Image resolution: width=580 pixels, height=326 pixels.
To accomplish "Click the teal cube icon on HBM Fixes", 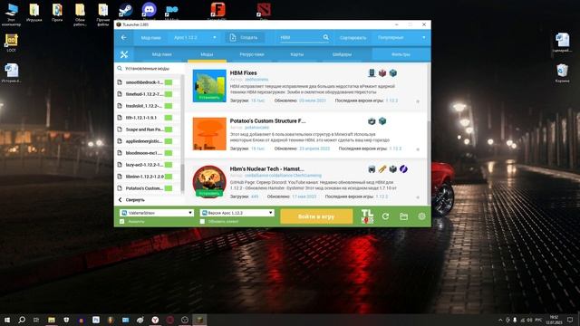I will 392,72.
